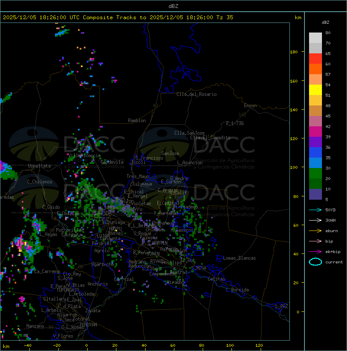This screenshot has height=351, width=347.
Task: Click the pink bip arrow legend icon
Action: 315,241
